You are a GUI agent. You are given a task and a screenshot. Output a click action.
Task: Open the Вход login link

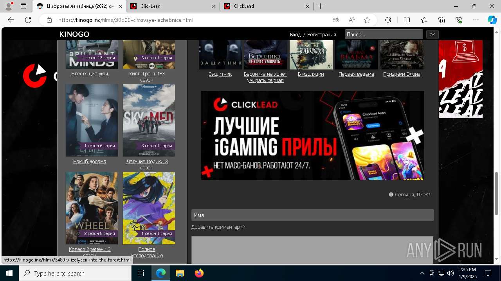295,35
